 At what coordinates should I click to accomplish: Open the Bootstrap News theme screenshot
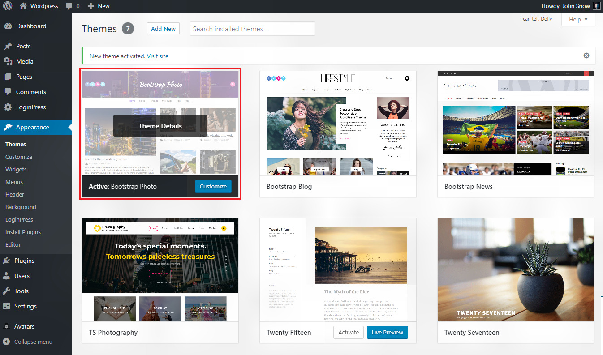click(516, 123)
